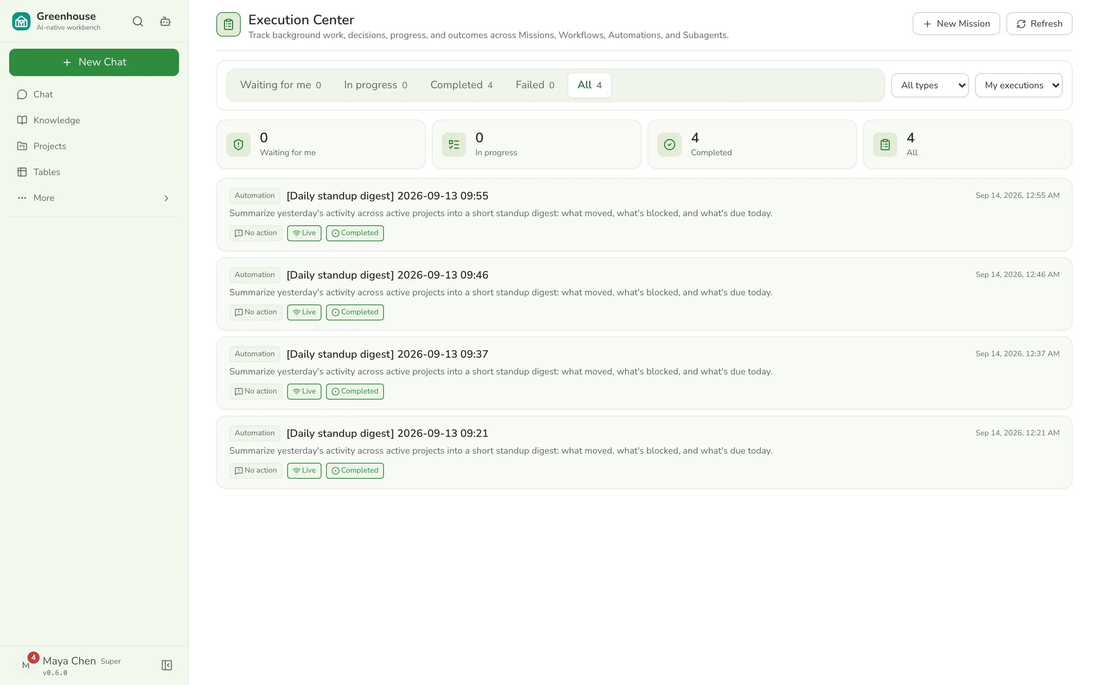Click the clipboard icon on the All card
Screen dimensions: 1097x685
click(x=885, y=145)
